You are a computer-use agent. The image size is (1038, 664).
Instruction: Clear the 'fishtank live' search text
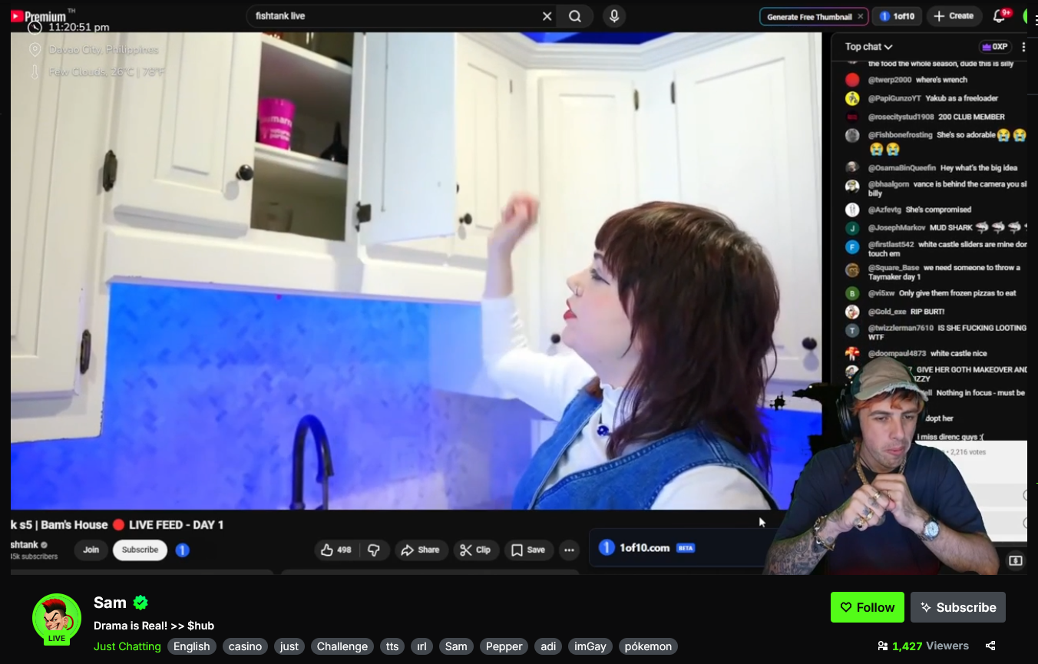[x=547, y=16]
